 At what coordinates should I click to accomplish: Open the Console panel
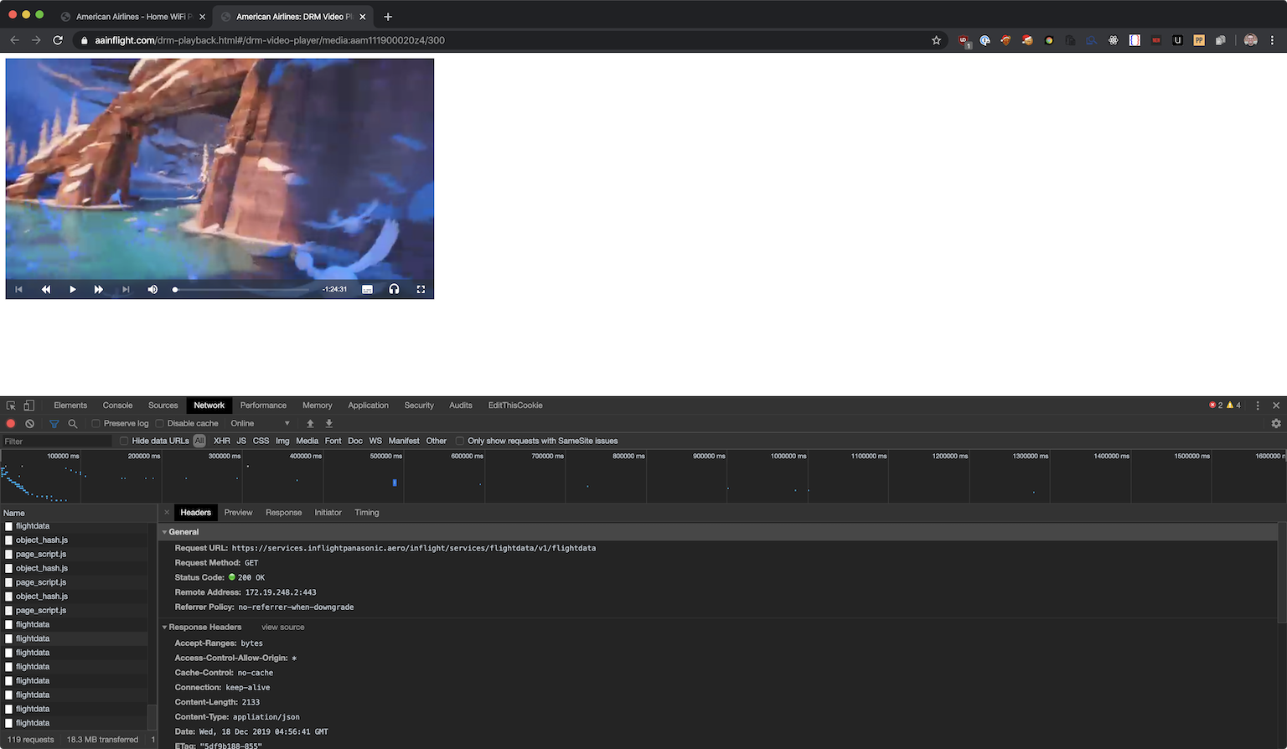[117, 405]
